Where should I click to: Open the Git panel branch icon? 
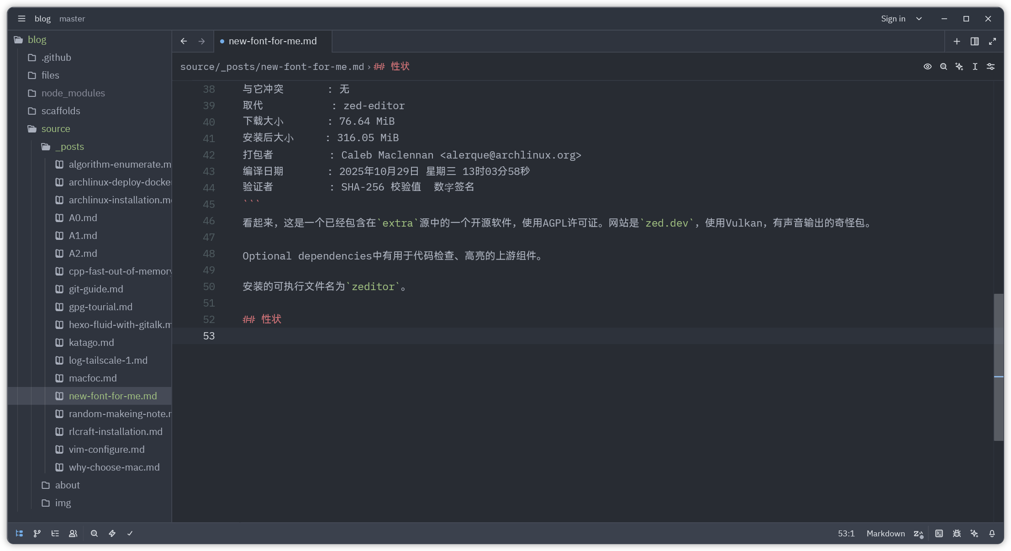[37, 533]
